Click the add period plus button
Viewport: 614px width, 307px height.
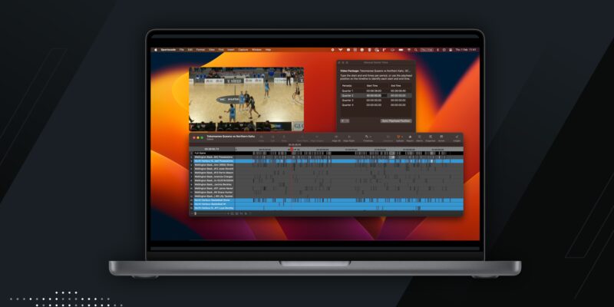[342, 121]
